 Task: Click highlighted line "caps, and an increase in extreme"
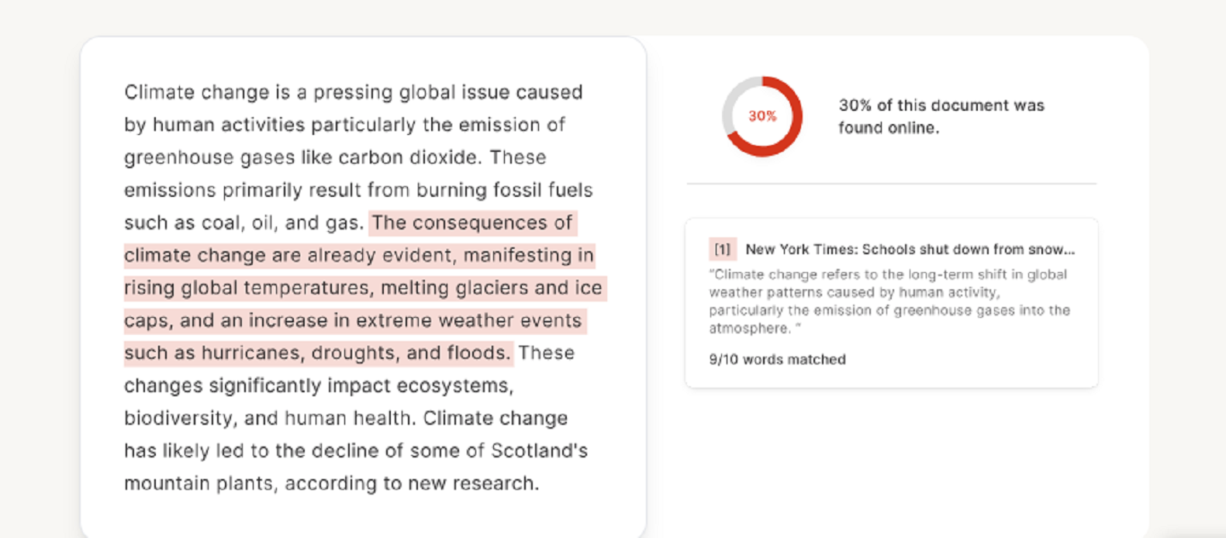353,321
